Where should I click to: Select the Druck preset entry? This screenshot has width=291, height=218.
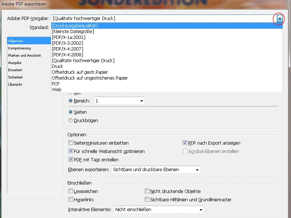[x=167, y=66]
